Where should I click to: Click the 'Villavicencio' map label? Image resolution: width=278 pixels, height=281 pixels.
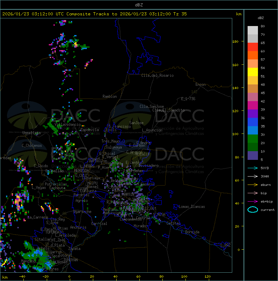click(x=67, y=124)
